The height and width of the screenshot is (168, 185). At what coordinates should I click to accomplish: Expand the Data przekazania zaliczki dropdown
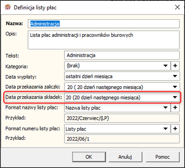175,87
